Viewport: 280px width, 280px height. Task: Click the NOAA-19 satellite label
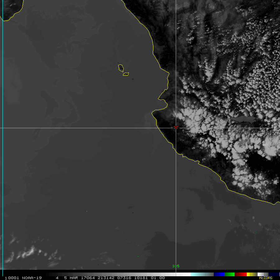click(32, 278)
